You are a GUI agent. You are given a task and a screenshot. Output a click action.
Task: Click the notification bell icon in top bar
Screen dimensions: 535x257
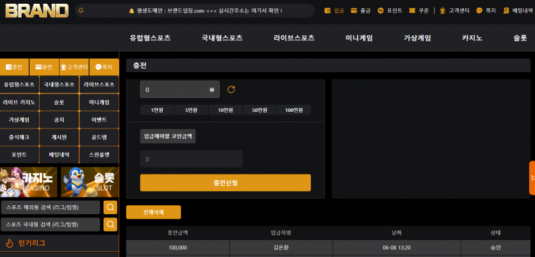click(x=81, y=11)
